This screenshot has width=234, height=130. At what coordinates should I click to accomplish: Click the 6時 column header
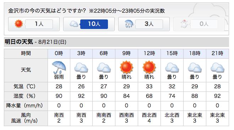(x=104, y=53)
